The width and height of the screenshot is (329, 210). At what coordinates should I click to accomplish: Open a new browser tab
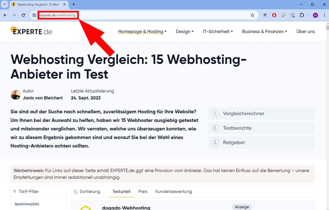pos(74,4)
